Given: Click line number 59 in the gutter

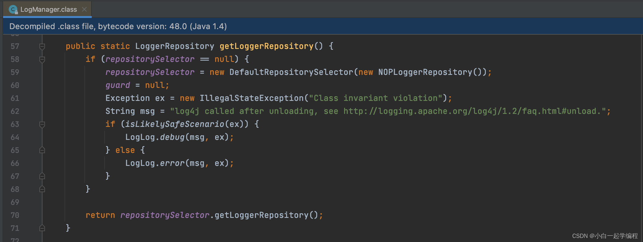Looking at the screenshot, I should pos(15,72).
